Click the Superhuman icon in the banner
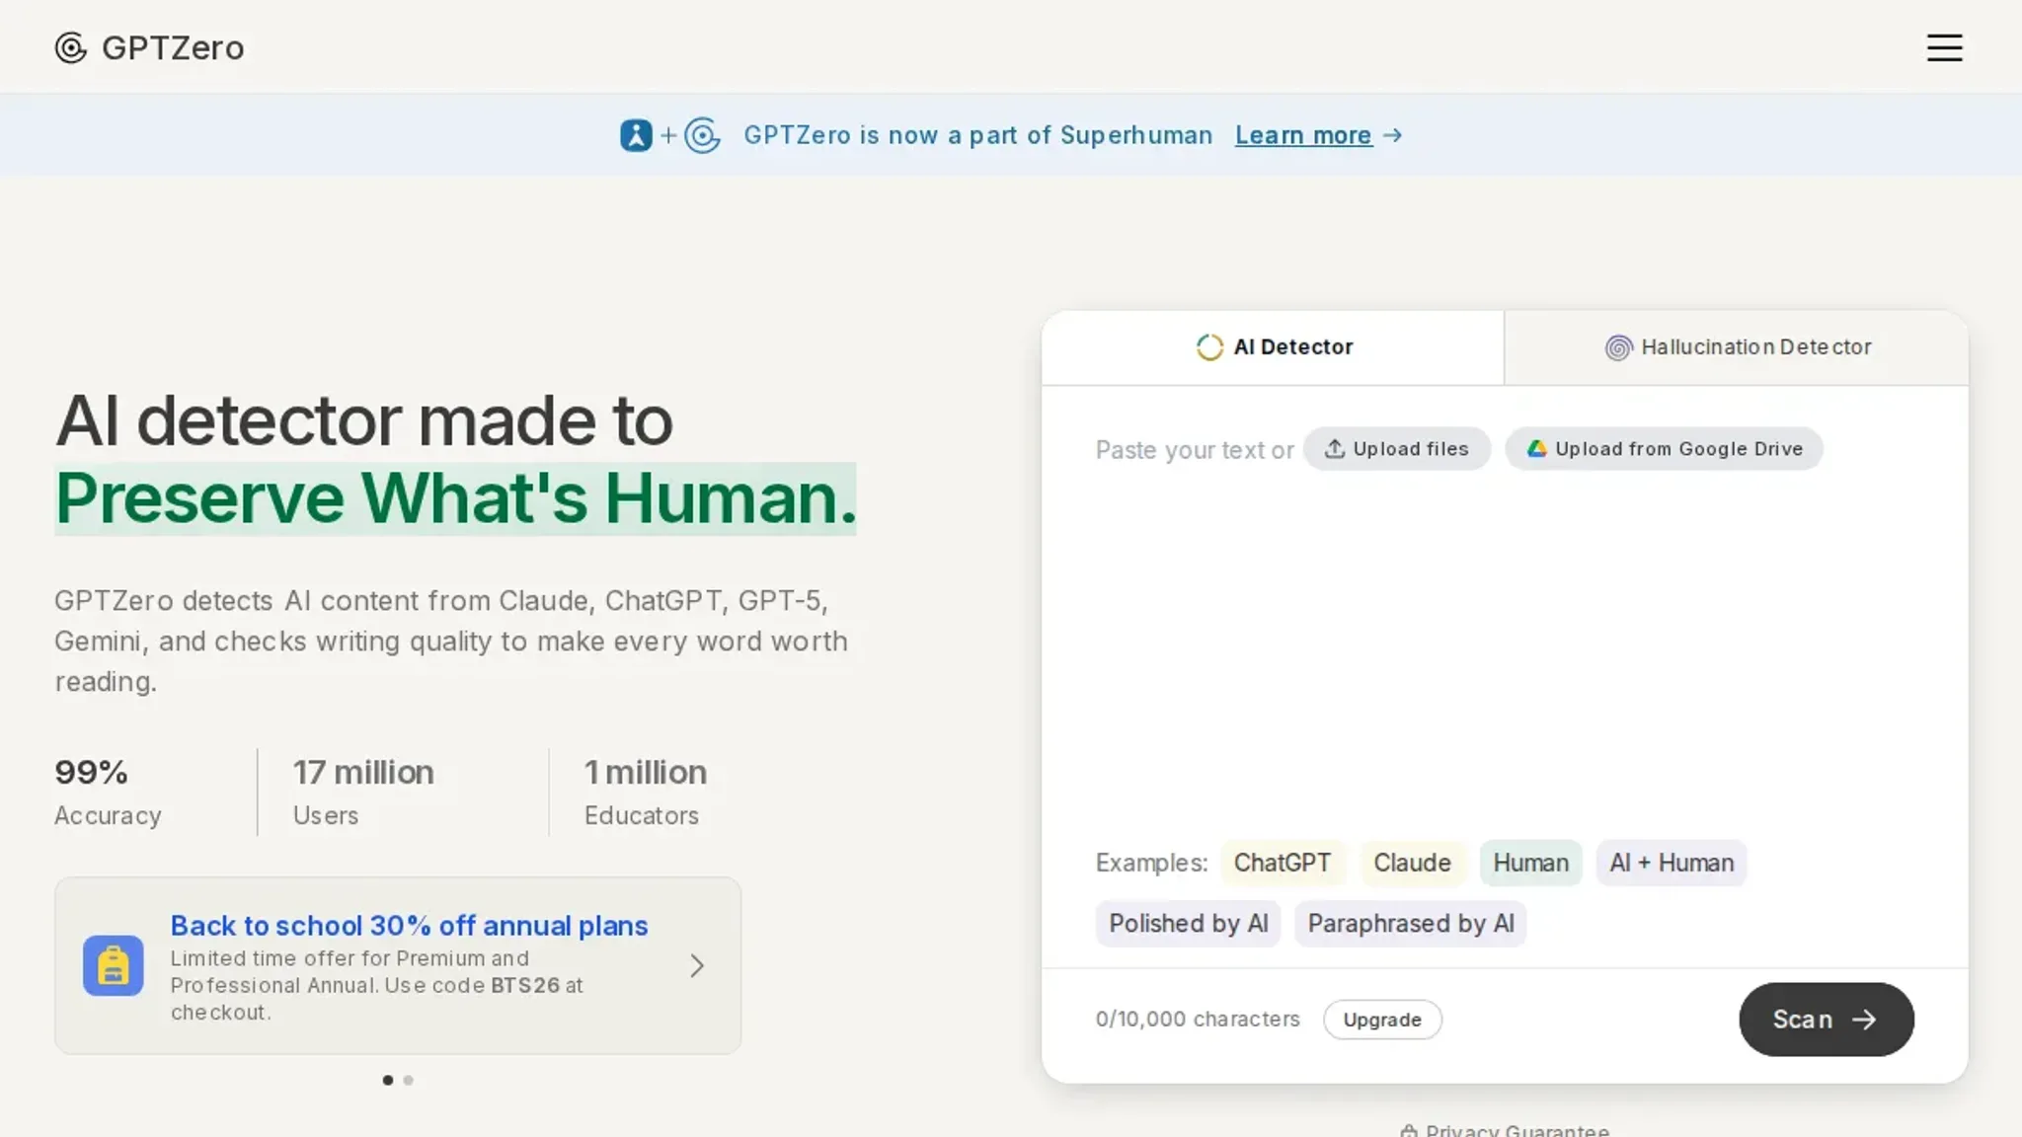 tap(636, 135)
